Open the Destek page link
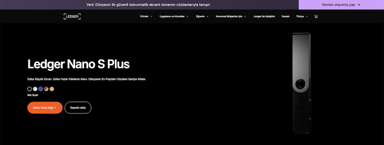This screenshot has width=384, height=145. coord(285,16)
